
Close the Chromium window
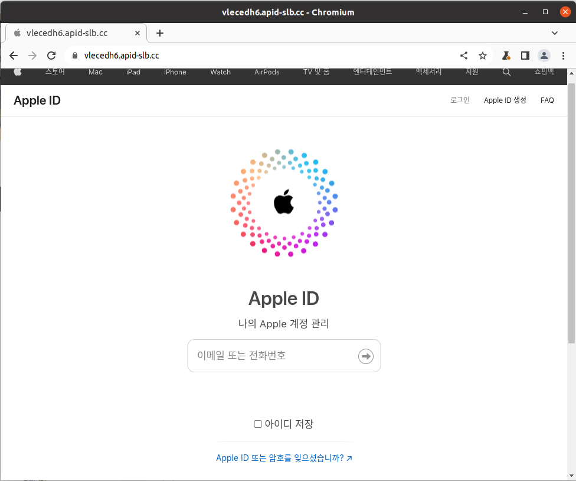click(565, 12)
